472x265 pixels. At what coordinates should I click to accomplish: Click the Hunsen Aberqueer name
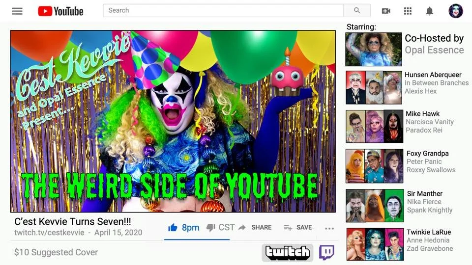coord(433,75)
